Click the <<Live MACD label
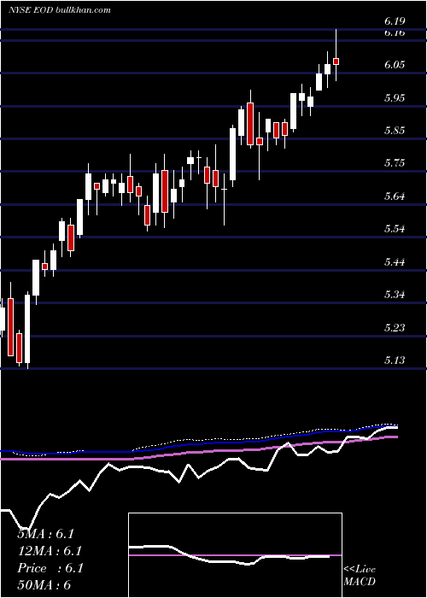 point(360,576)
